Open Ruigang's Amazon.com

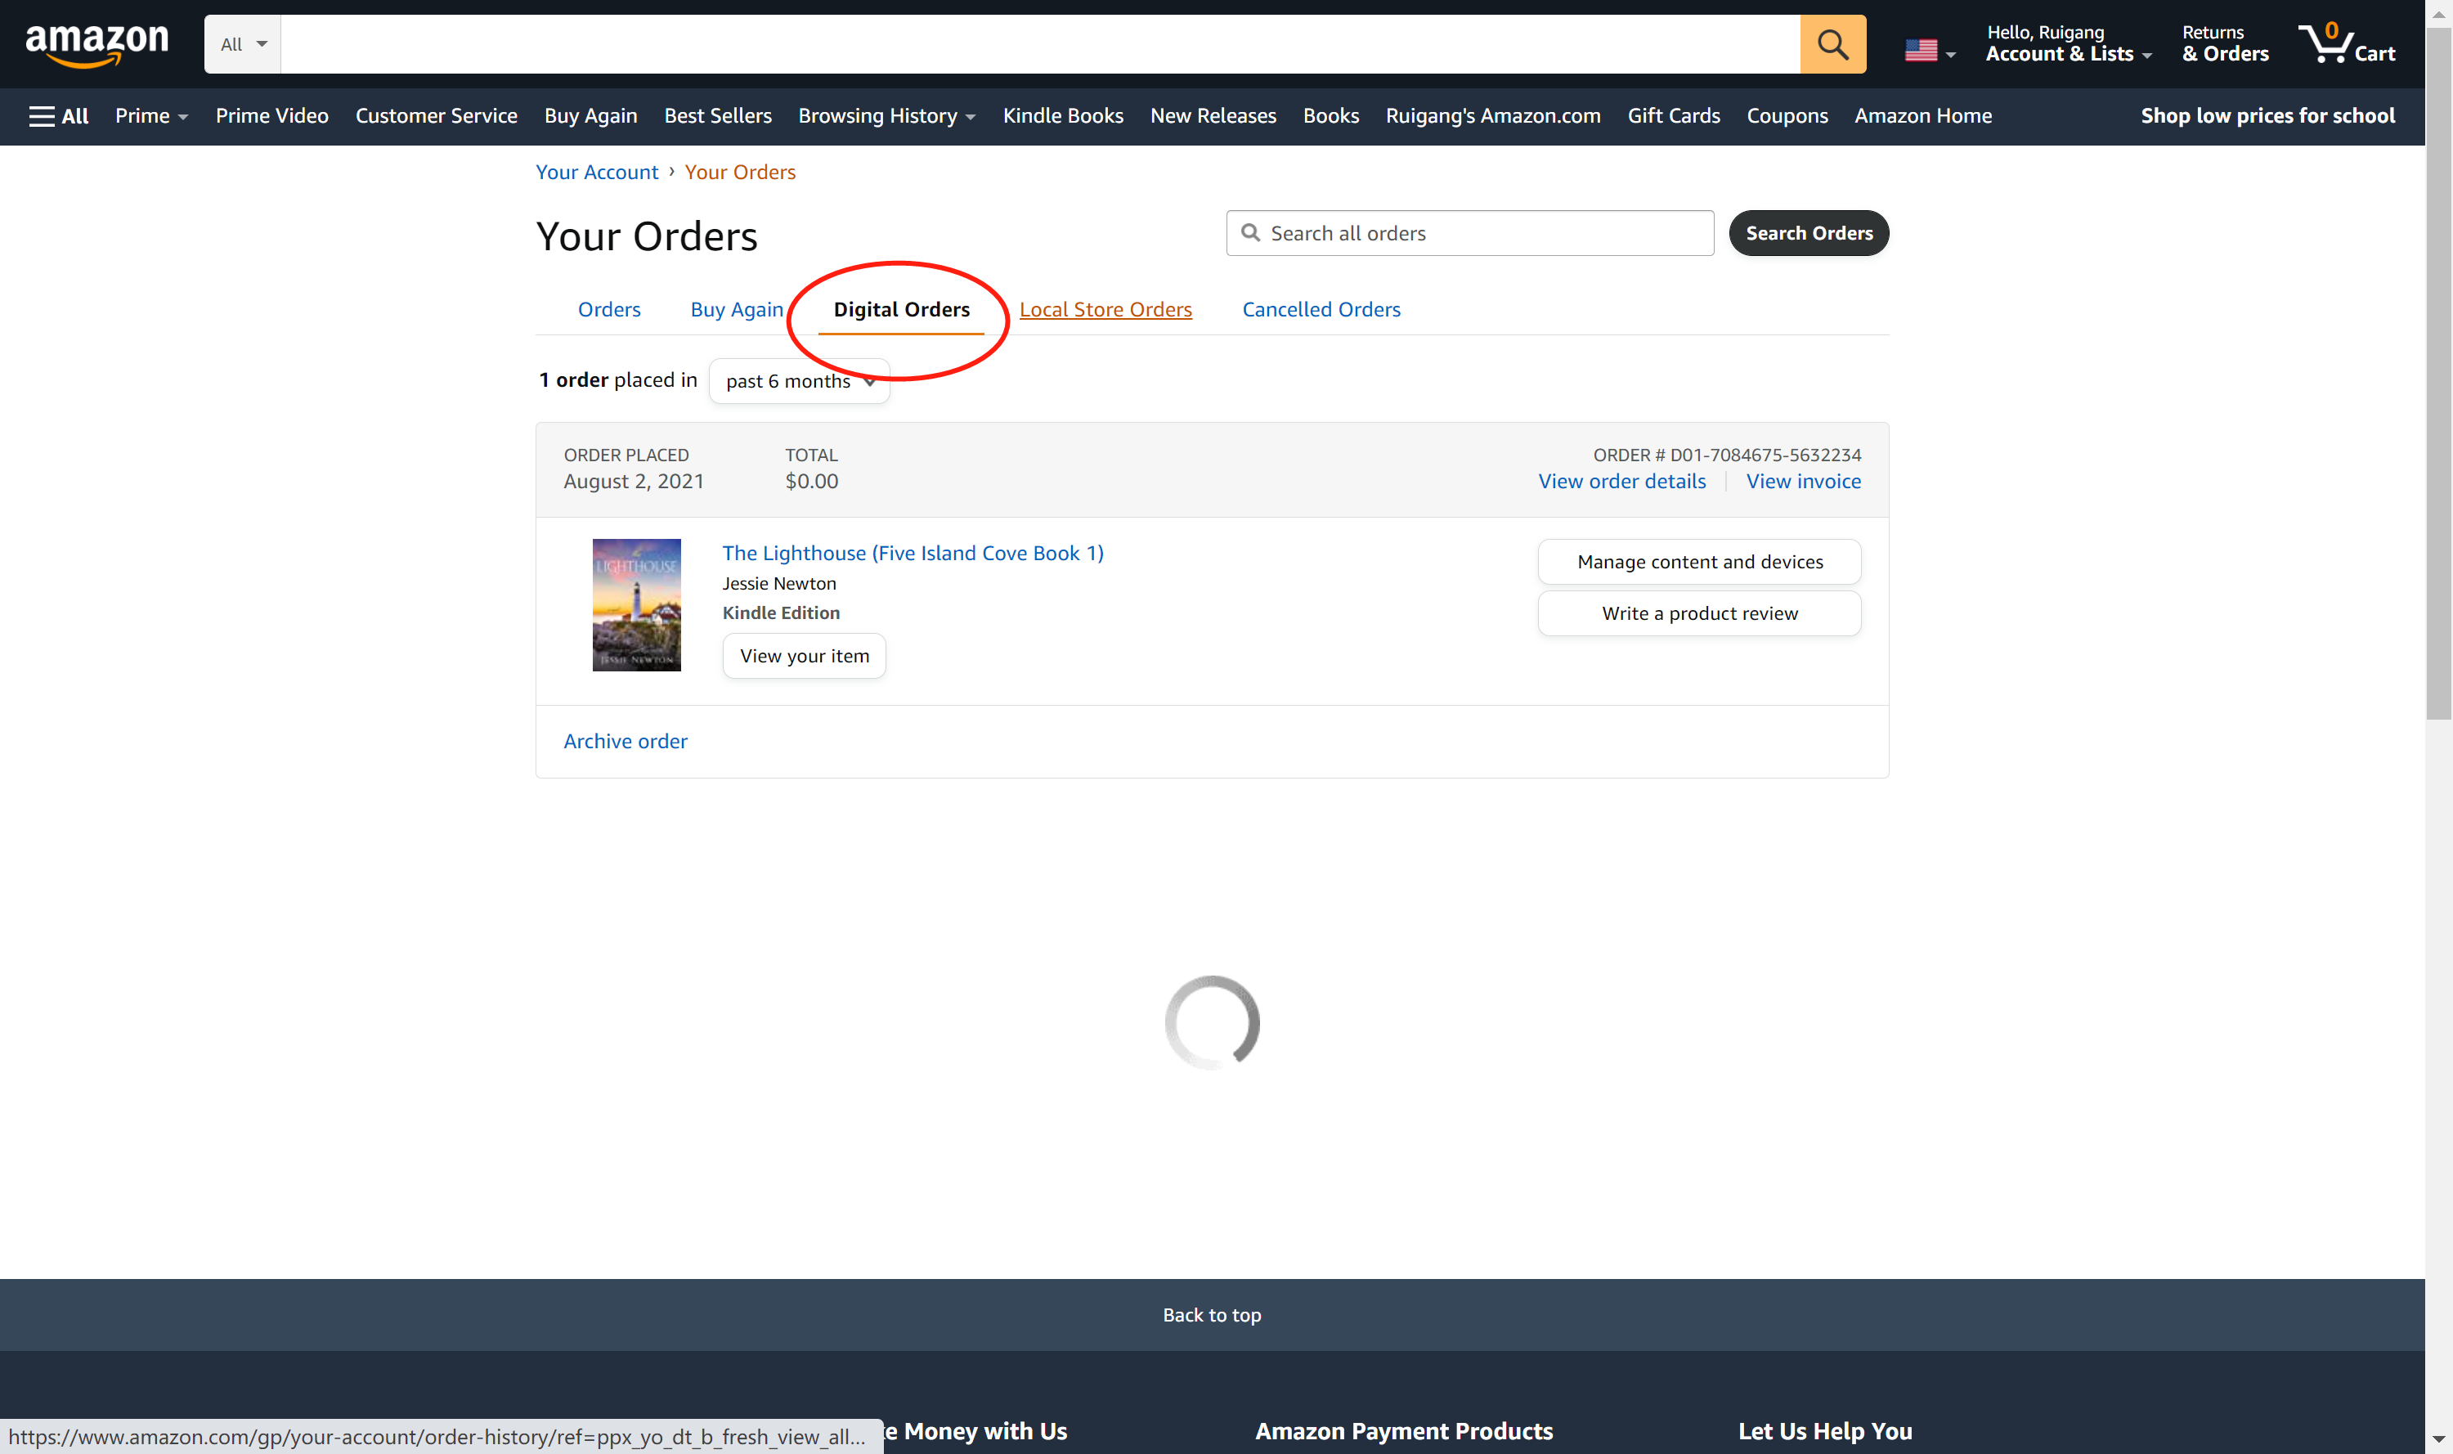pos(1493,117)
